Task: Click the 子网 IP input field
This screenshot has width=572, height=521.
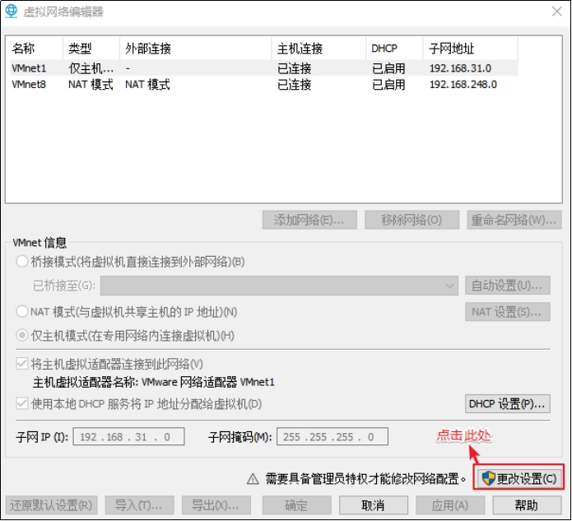Action: coord(128,436)
